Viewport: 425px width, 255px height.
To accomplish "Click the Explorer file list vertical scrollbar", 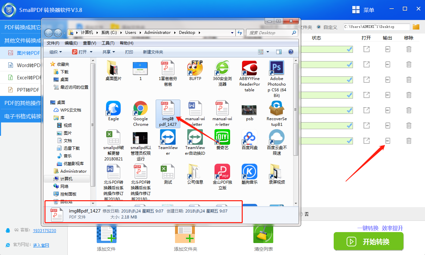I will (x=296, y=109).
